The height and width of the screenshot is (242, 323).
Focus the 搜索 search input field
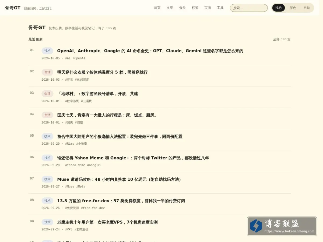tap(249, 8)
